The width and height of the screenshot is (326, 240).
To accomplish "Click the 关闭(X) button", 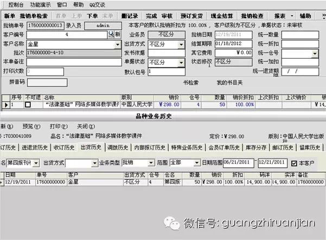I will pyautogui.click(x=86, y=127).
